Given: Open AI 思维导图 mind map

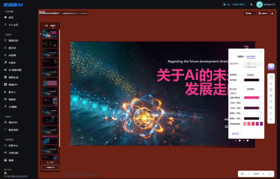Looking at the screenshot, I should [x=15, y=70].
